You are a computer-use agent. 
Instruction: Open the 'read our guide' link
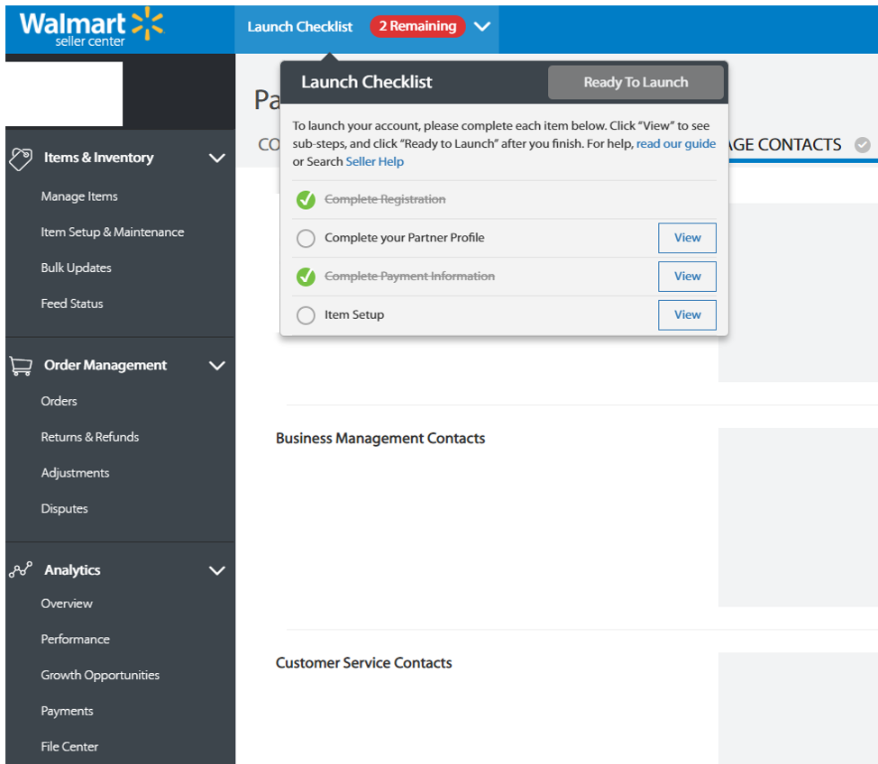pos(676,144)
